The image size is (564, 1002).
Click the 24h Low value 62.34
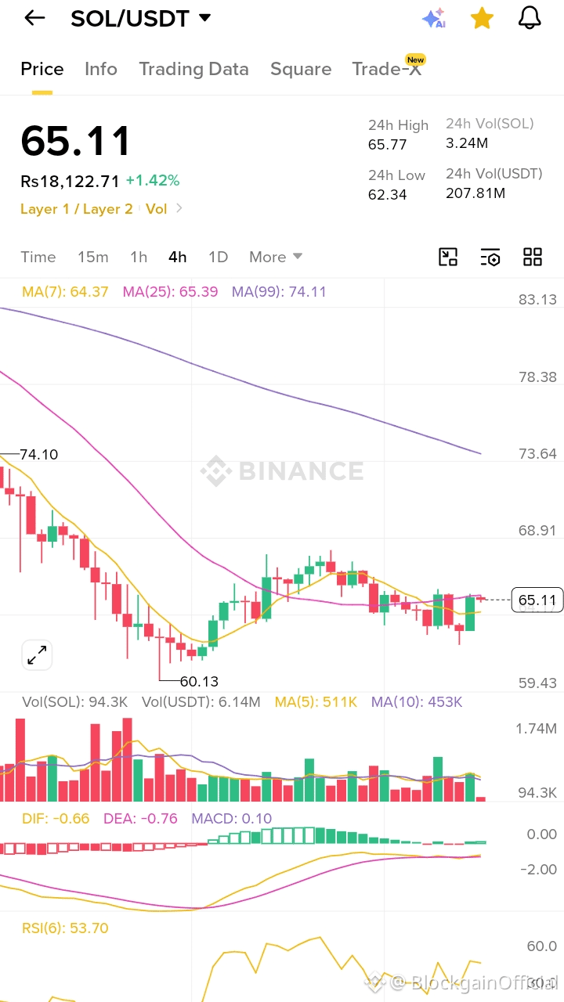point(388,194)
